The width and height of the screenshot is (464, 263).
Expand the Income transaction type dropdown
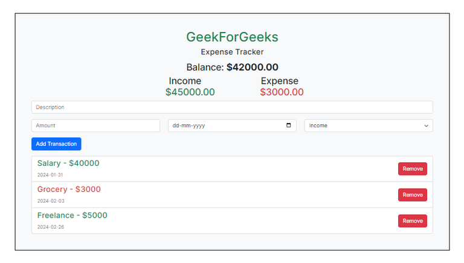tap(369, 125)
